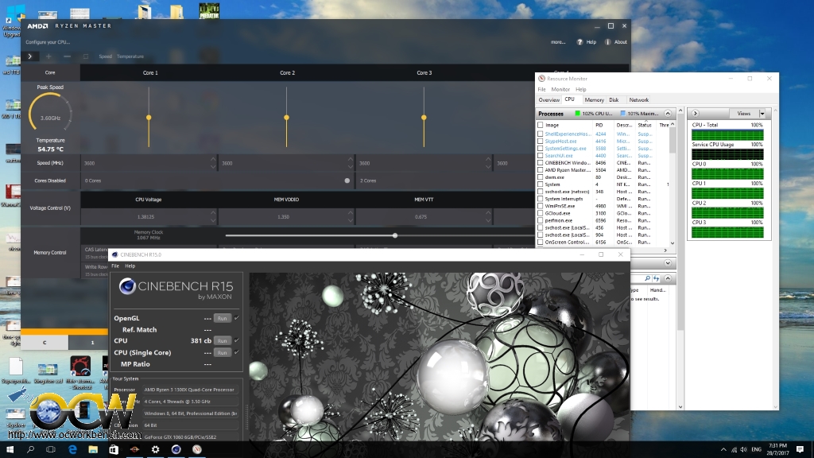Launch Microsoft Edge from taskbar
The image size is (814, 458).
point(72,449)
